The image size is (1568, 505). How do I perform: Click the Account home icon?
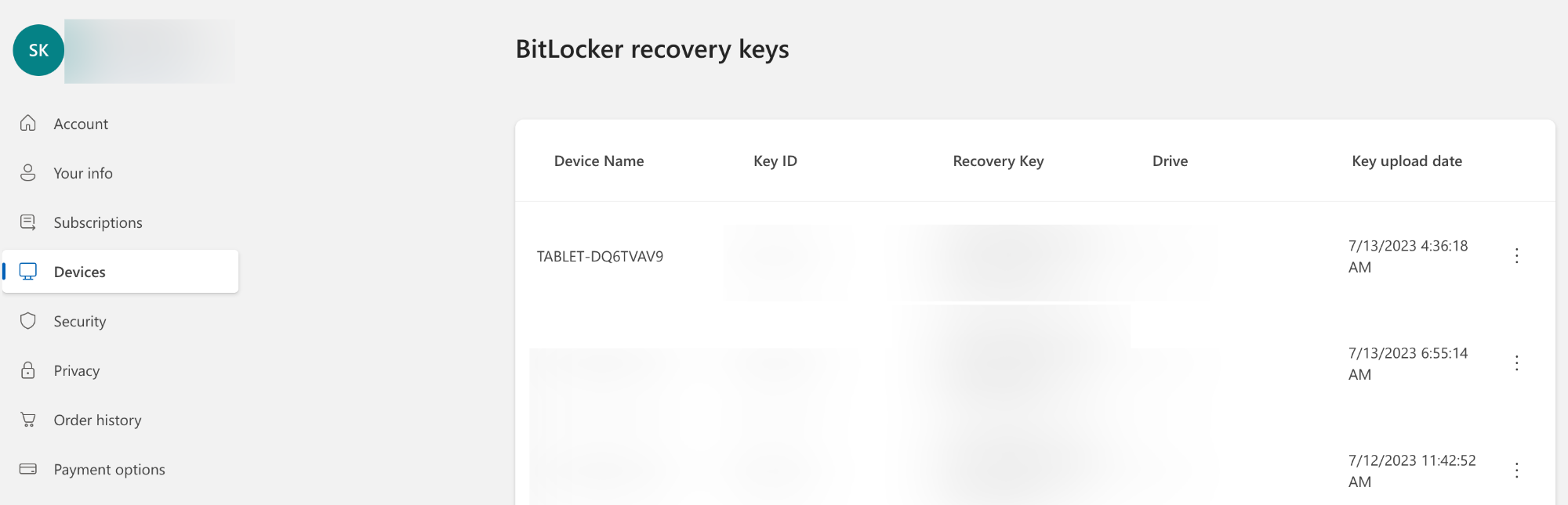[28, 124]
